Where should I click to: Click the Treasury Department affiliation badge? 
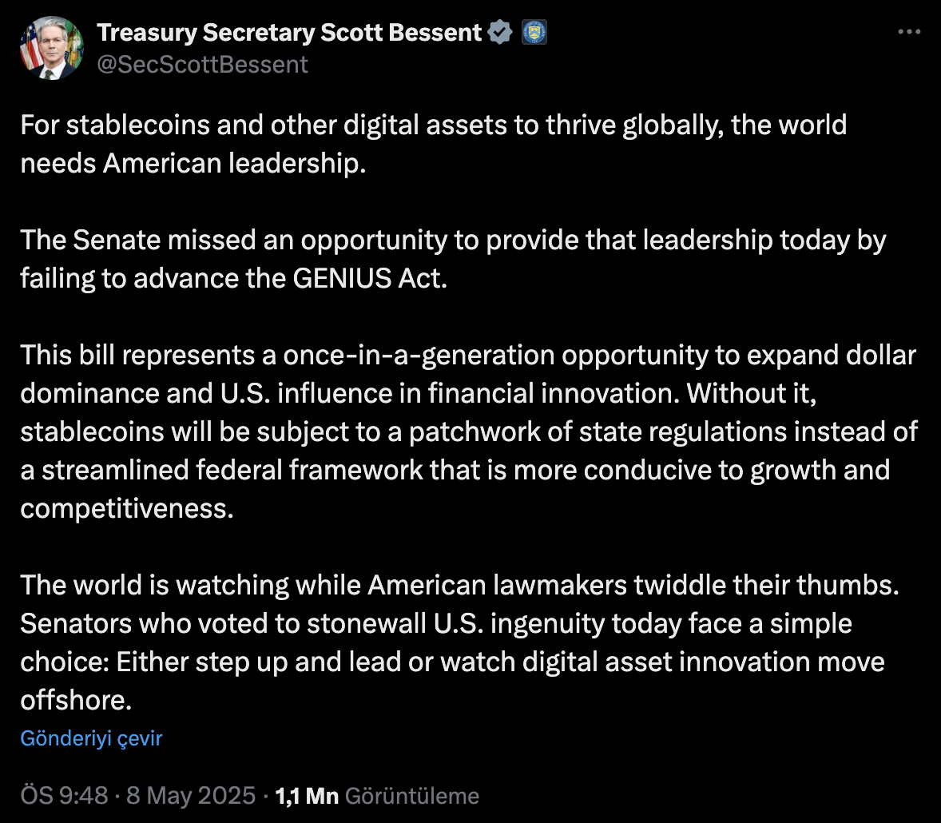click(x=534, y=33)
